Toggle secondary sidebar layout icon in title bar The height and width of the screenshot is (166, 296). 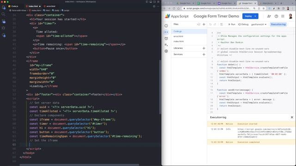click(x=154, y=2)
